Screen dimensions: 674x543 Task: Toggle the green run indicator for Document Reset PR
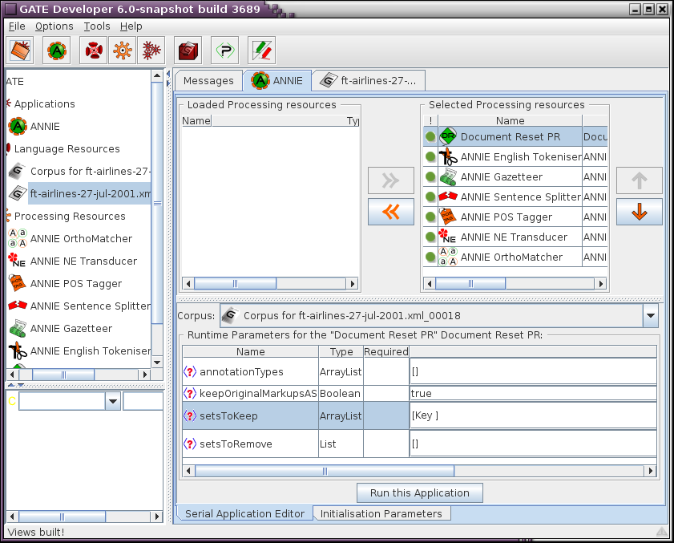point(430,137)
